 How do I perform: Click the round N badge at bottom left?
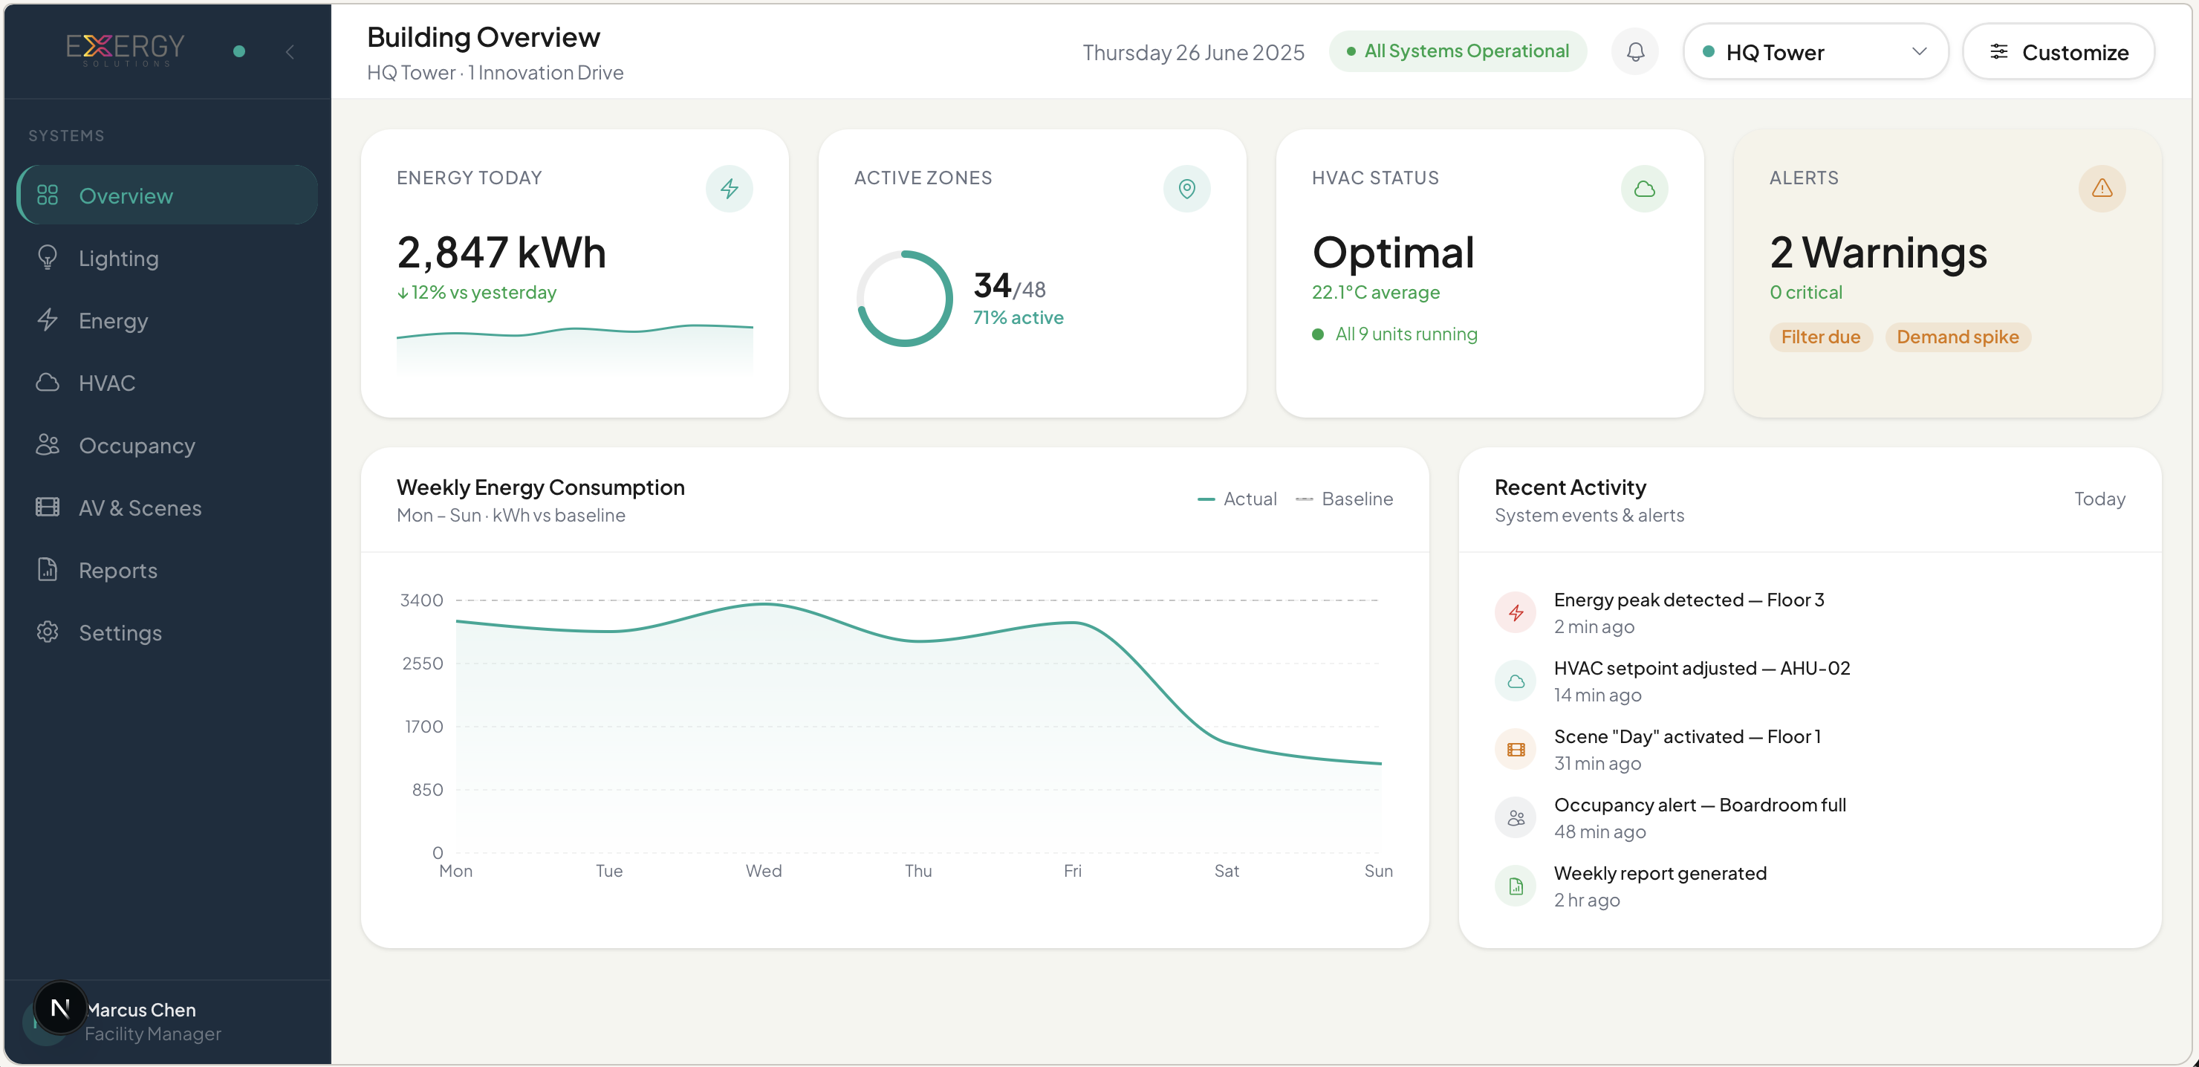pyautogui.click(x=59, y=1008)
